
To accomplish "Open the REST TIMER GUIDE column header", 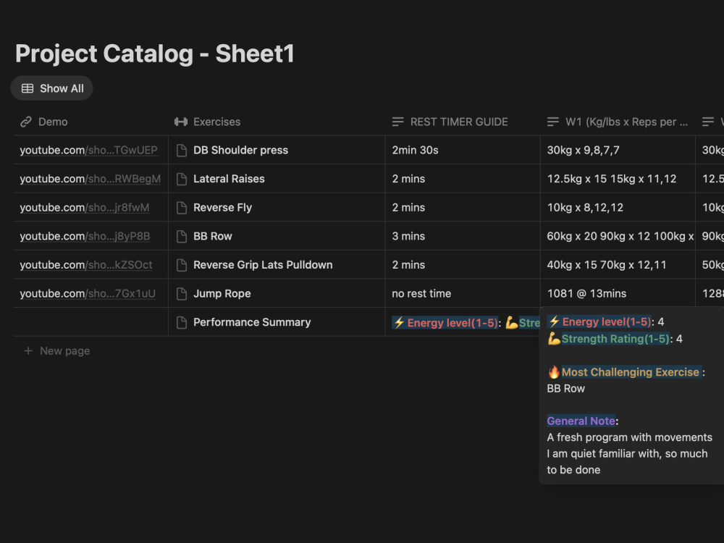I will [463, 122].
